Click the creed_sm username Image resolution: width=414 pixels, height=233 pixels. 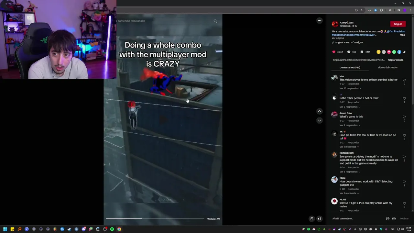(347, 23)
